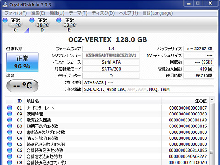This screenshot has height=165, width=220.
Task: Click the firmware field showing 1.4
Action: (111, 49)
